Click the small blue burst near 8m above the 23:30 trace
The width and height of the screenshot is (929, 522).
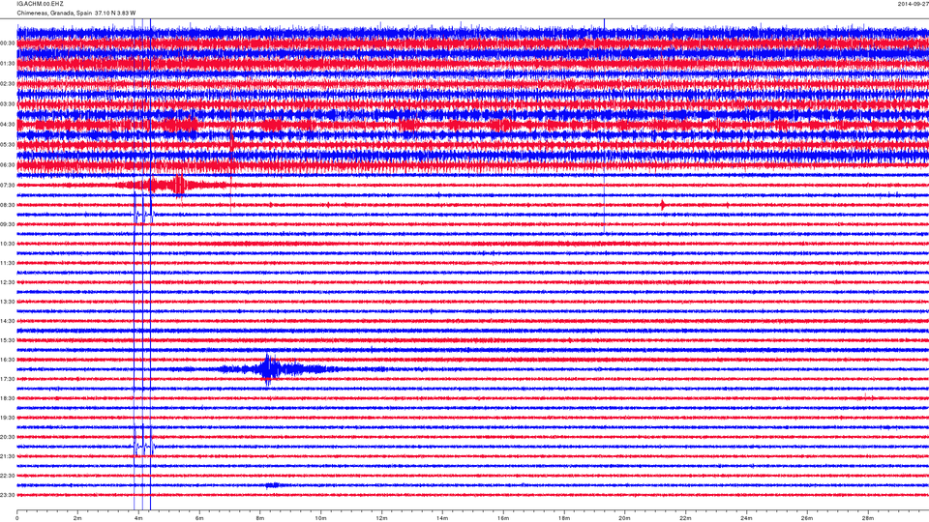tap(272, 485)
